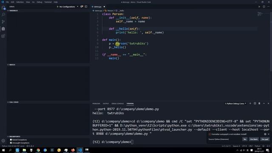This screenshot has height=153, width=272.
Task: Open the Terminal menu
Action: point(48,2)
